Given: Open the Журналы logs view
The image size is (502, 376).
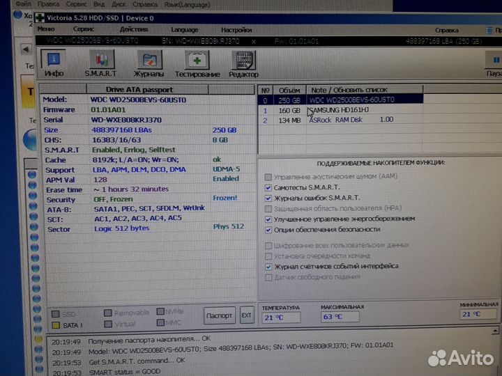Looking at the screenshot, I should [x=149, y=63].
